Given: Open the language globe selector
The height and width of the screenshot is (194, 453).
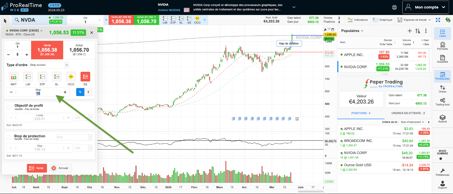Looking at the screenshot, I should 394,7.
